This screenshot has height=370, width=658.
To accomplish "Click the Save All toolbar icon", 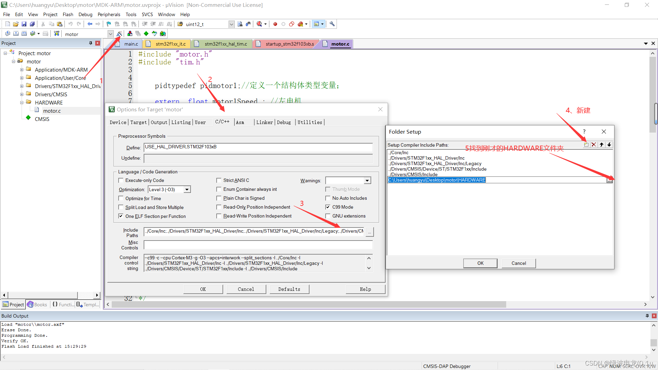I will coord(32,24).
